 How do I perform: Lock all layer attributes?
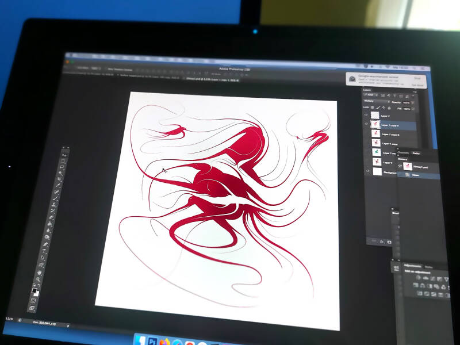click(x=389, y=108)
